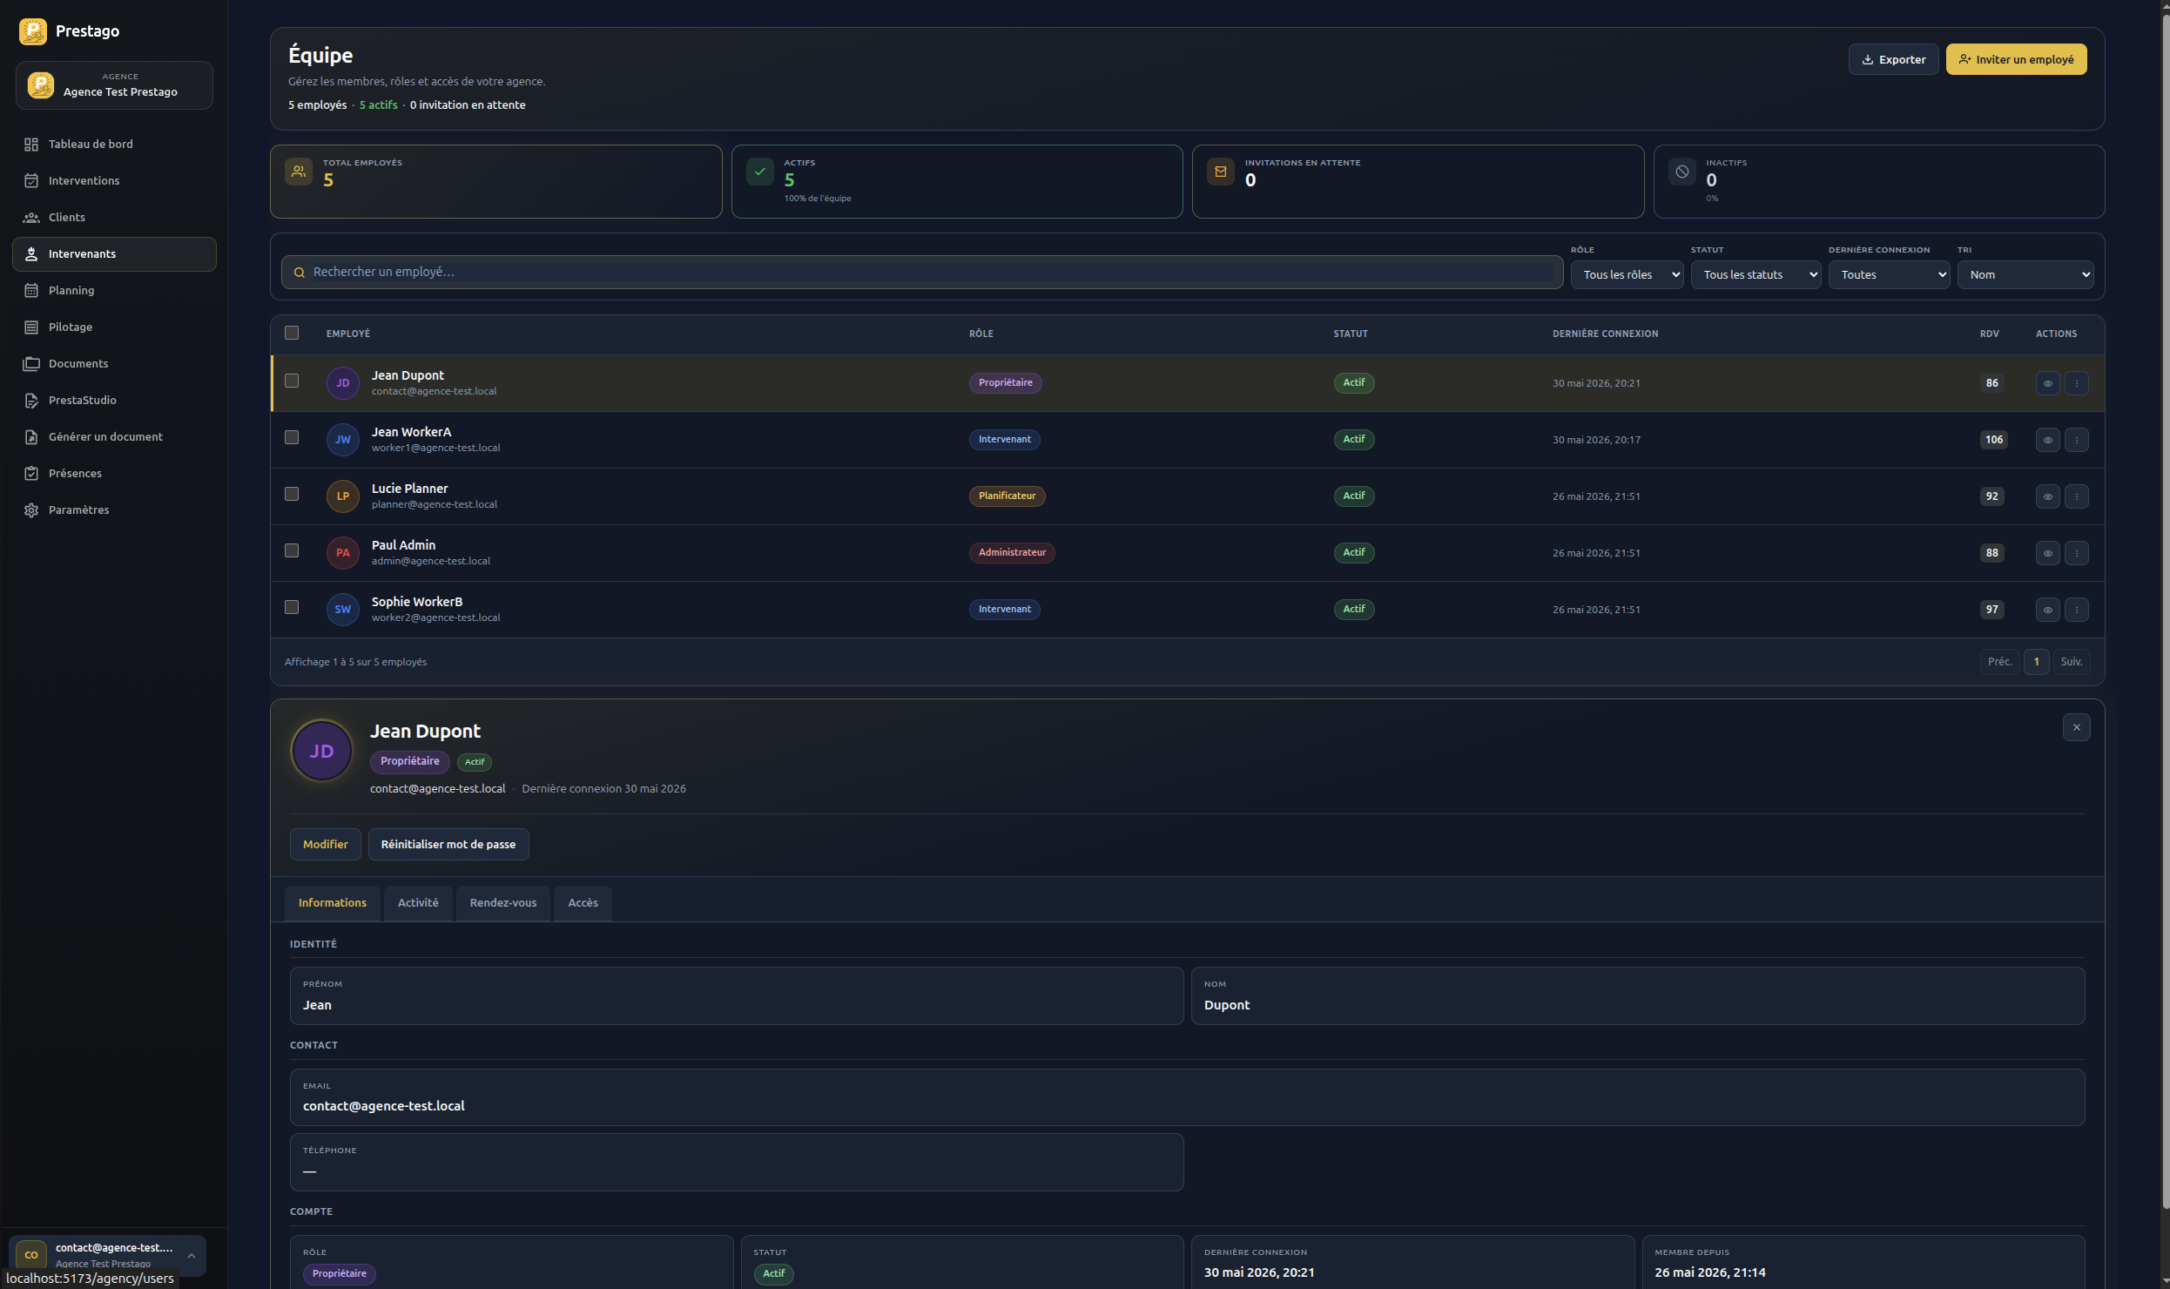Open more actions for Lucie Planner
Viewport: 2170px width, 1289px height.
coord(2076,496)
